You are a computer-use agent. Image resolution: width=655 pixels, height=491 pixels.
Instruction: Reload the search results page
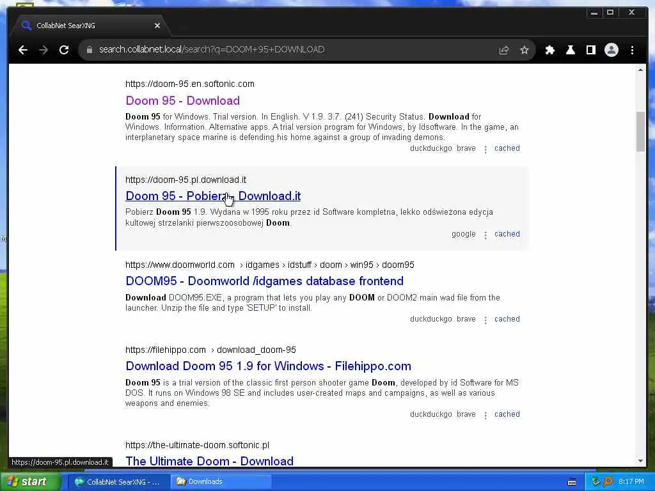pyautogui.click(x=64, y=50)
